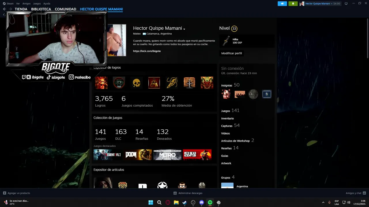Click the profile avatar picture
The height and width of the screenshot is (207, 369).
116,40
